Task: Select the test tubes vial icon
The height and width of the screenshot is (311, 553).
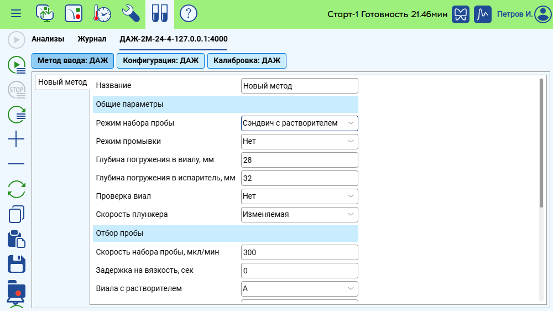Action: click(x=160, y=13)
